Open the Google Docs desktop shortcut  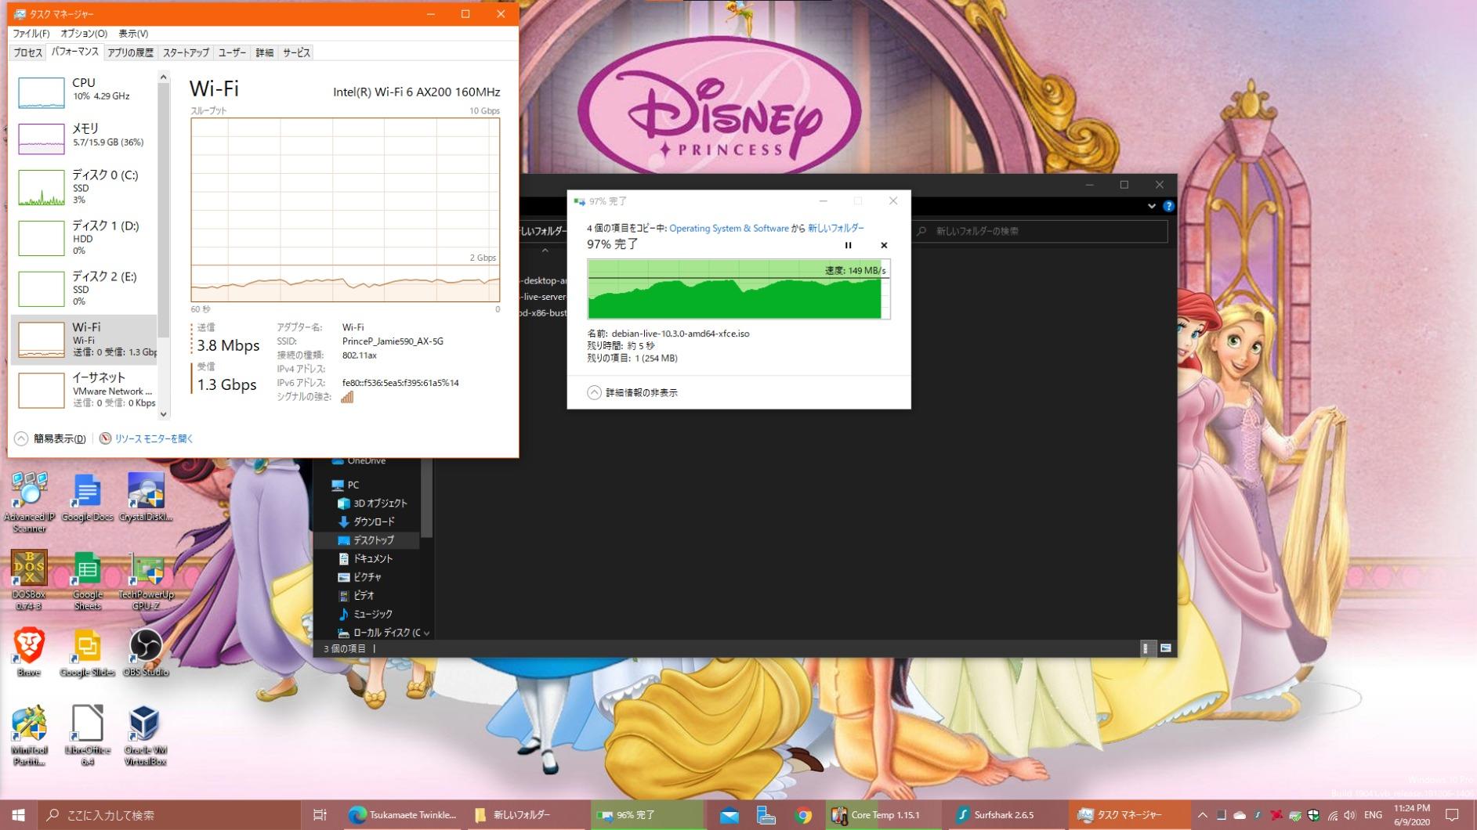[87, 498]
